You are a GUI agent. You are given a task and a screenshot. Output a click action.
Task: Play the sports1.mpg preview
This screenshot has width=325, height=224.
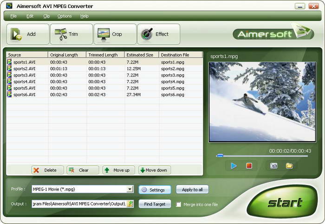[x=234, y=166]
